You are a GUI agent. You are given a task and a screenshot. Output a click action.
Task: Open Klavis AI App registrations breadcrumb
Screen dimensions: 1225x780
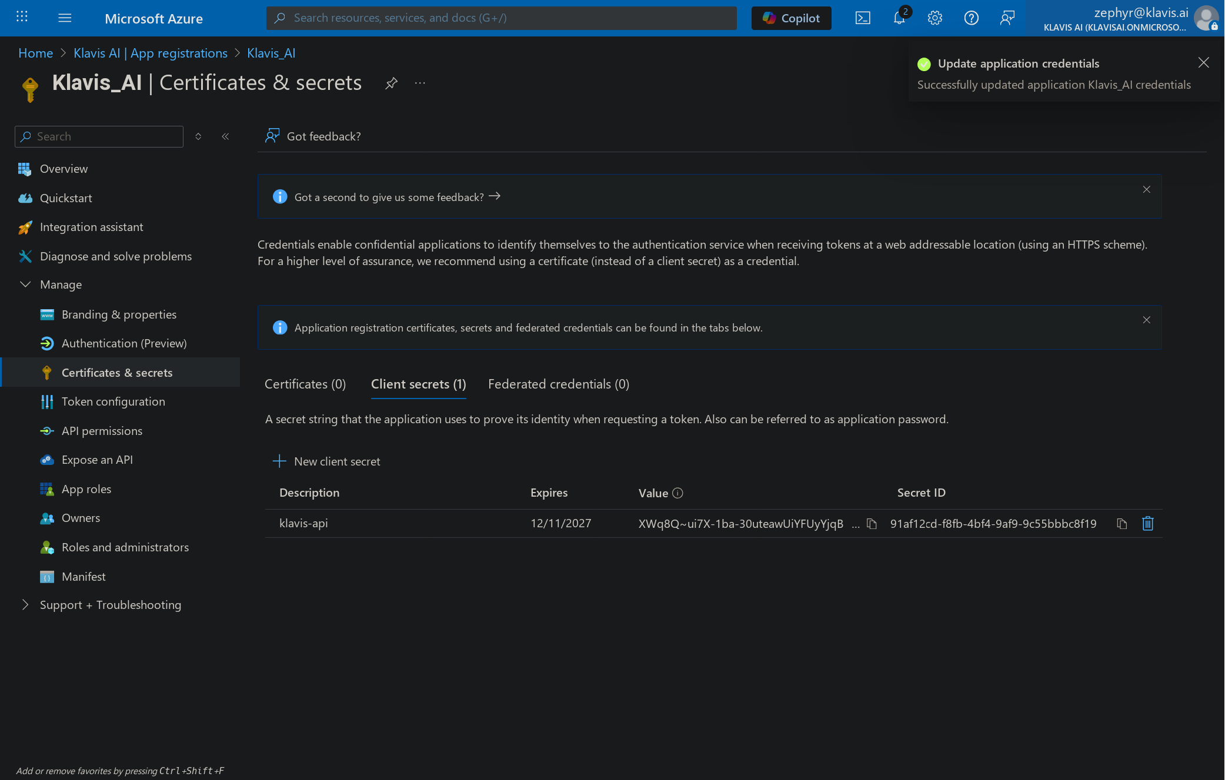[150, 53]
